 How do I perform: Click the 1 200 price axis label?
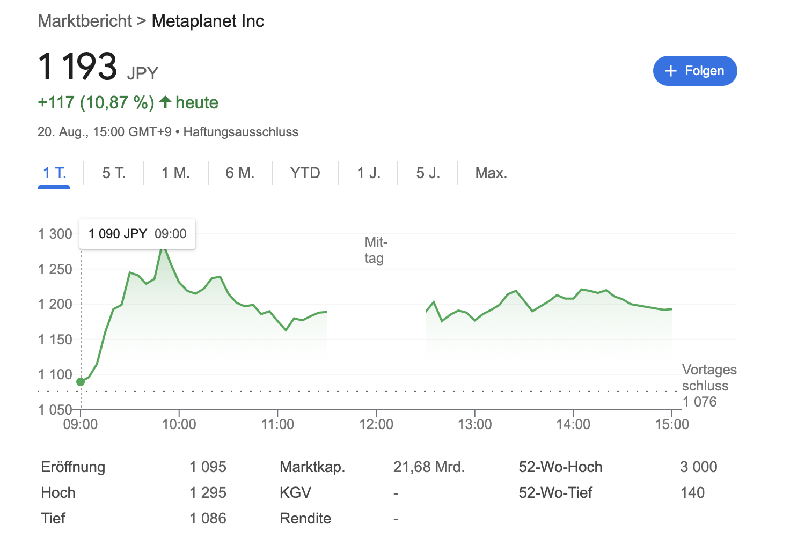click(55, 304)
